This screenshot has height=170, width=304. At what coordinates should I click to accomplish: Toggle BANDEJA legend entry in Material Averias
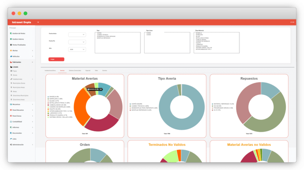[52, 96]
